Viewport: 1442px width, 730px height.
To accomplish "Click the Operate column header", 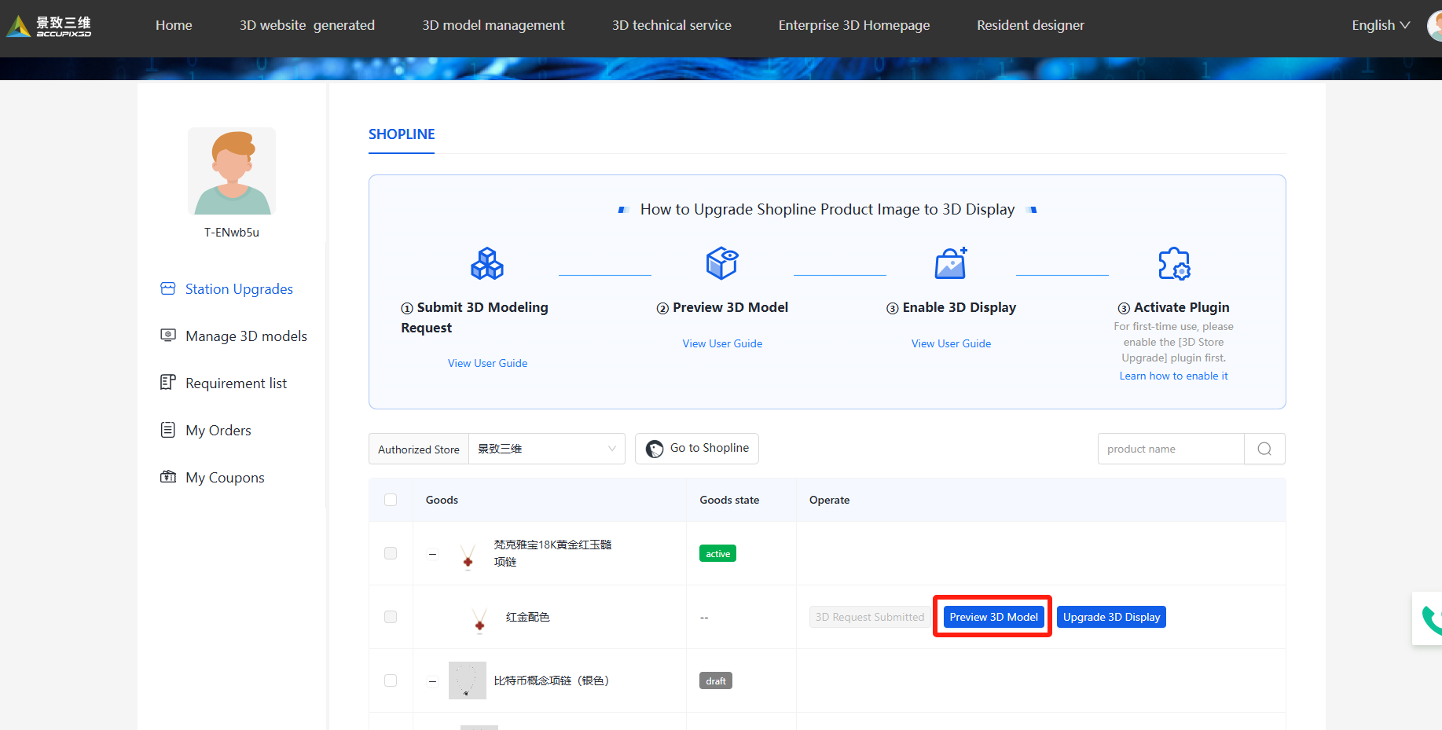I will 829,500.
